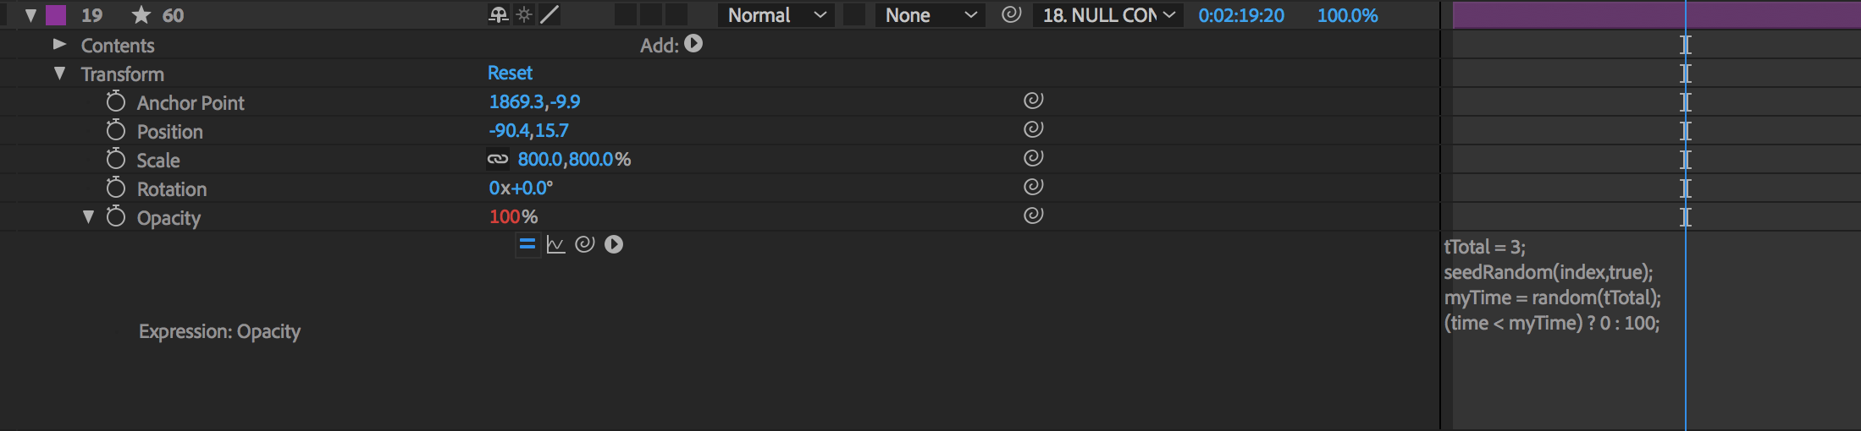
Task: Open the Normal blending mode dropdown
Action: (776, 15)
